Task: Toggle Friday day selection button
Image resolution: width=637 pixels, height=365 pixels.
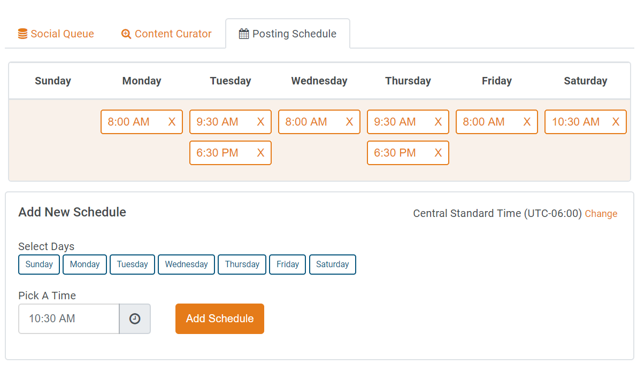Action: pyautogui.click(x=288, y=265)
